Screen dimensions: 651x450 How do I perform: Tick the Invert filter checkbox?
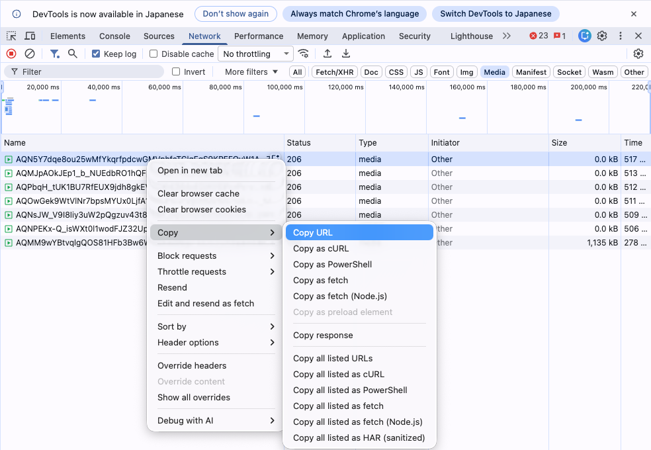coord(176,72)
